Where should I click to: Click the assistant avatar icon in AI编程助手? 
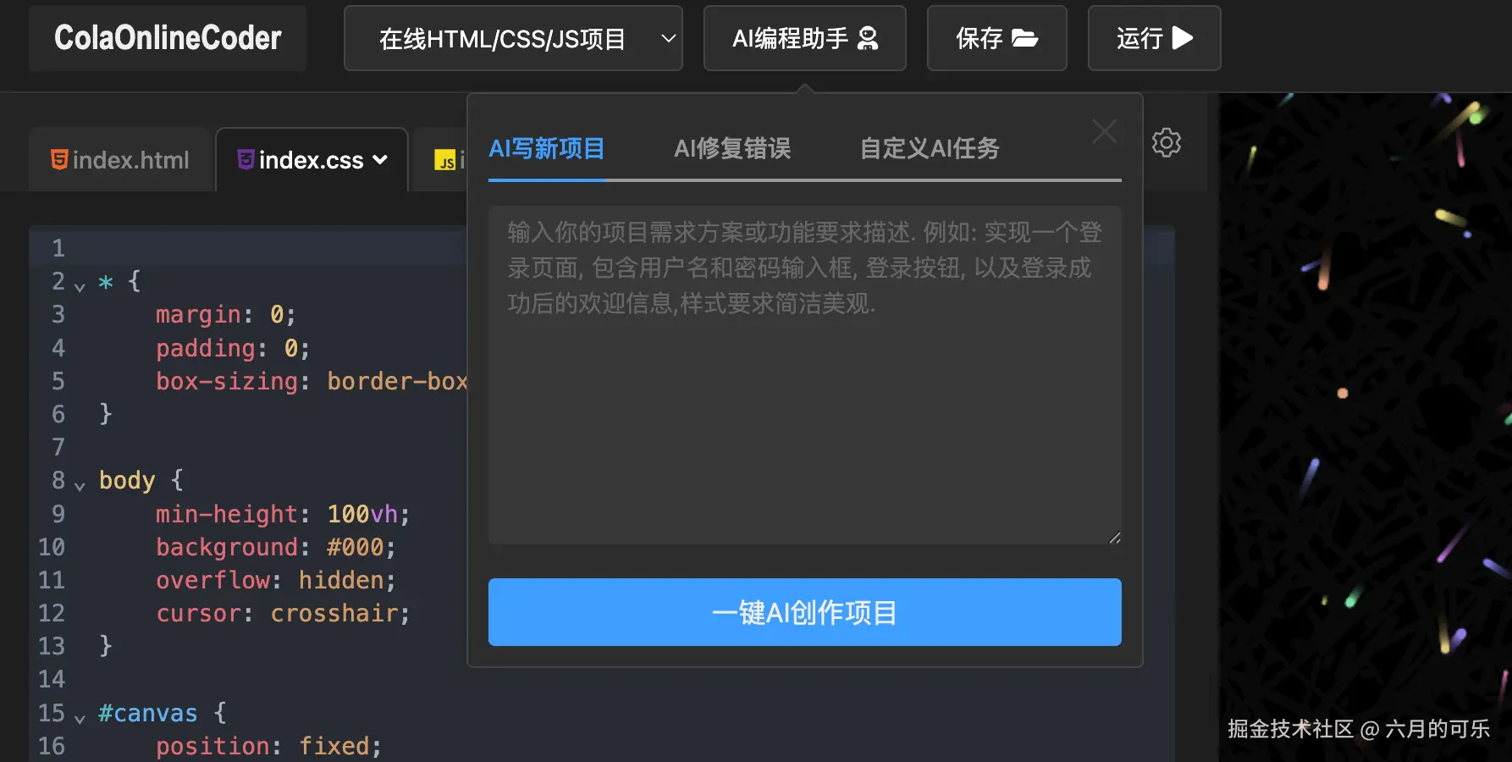click(x=866, y=39)
